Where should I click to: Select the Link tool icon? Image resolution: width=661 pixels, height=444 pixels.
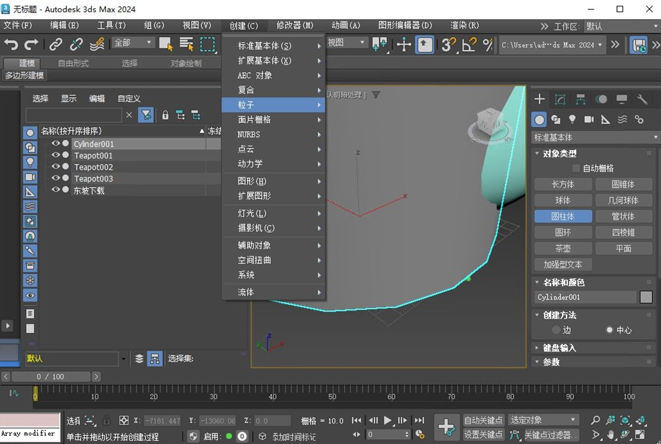56,44
